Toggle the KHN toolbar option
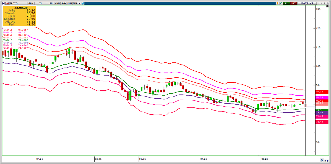This screenshot has height=164, width=331. (57, 3)
